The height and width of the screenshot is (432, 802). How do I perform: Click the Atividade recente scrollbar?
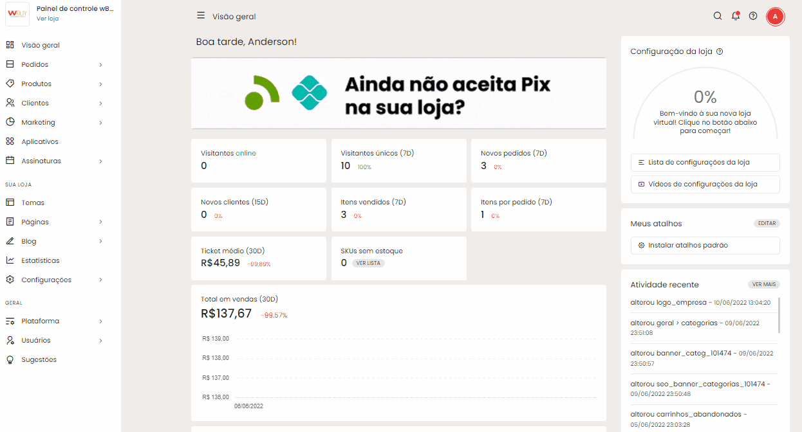(x=779, y=315)
